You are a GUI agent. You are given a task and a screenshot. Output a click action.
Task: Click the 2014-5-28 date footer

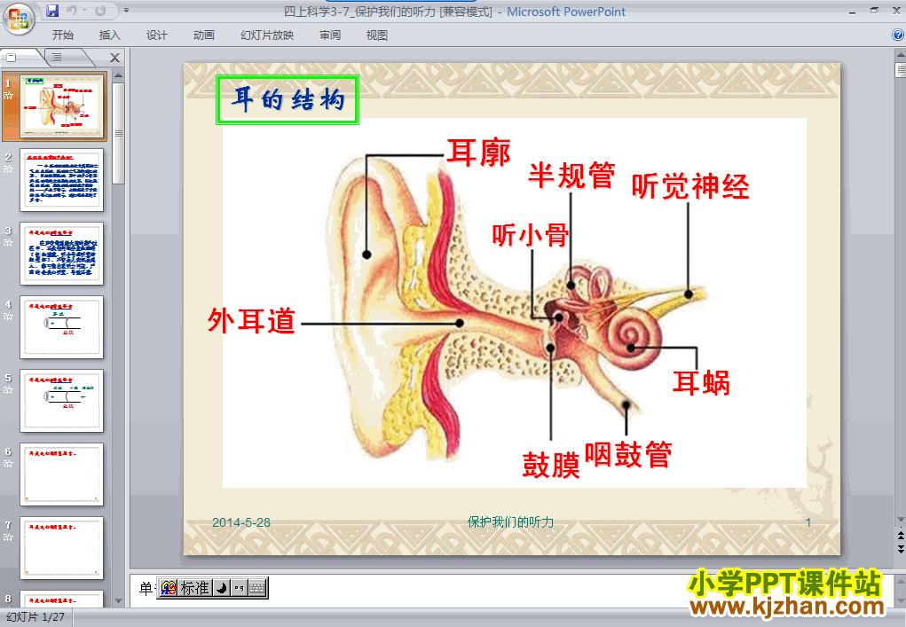[241, 522]
